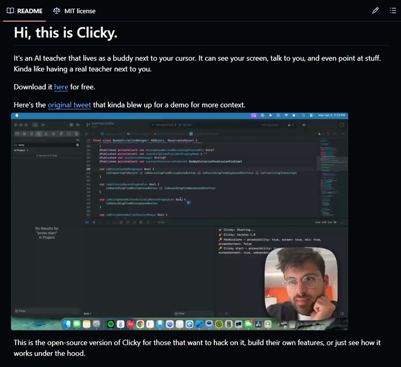The width and height of the screenshot is (401, 367).
Task: Click the "No Results for press start" message
Action: click(x=46, y=232)
